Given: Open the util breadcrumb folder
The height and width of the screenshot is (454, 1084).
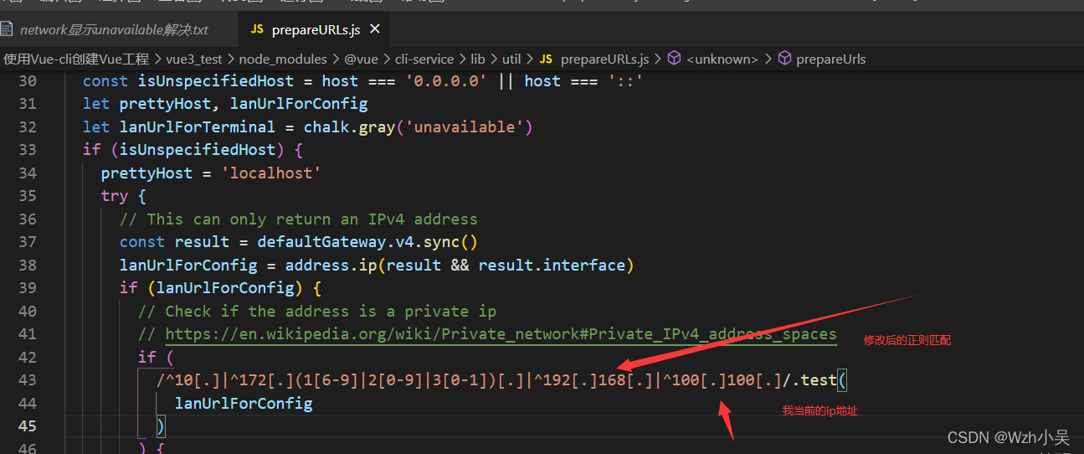Looking at the screenshot, I should [x=511, y=59].
